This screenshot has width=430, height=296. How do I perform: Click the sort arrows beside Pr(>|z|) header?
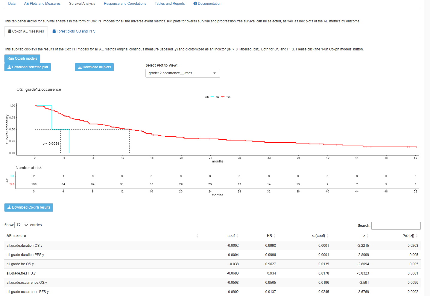tap(417, 235)
